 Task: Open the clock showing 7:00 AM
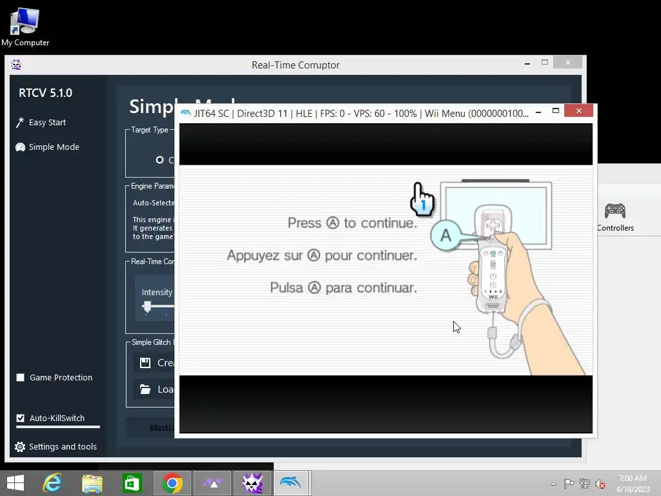click(x=633, y=484)
